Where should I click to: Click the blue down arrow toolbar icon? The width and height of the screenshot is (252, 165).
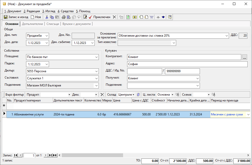coord(163,17)
